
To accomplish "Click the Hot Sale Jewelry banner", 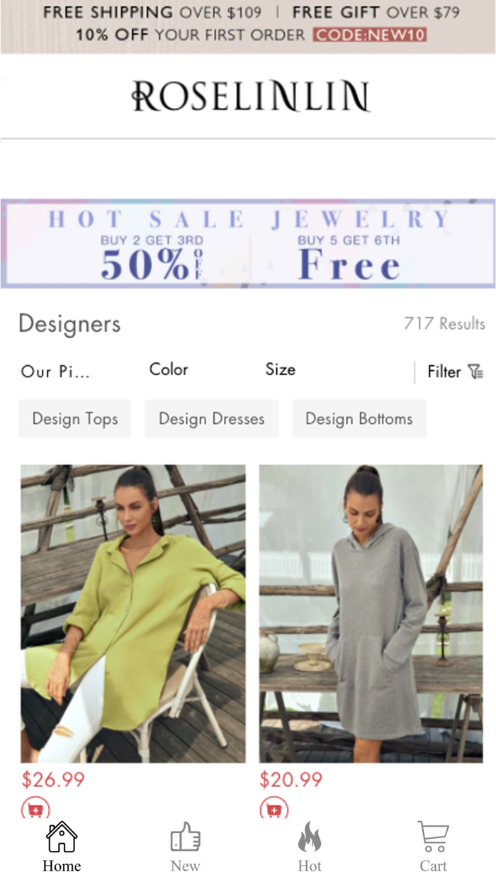I will (248, 244).
